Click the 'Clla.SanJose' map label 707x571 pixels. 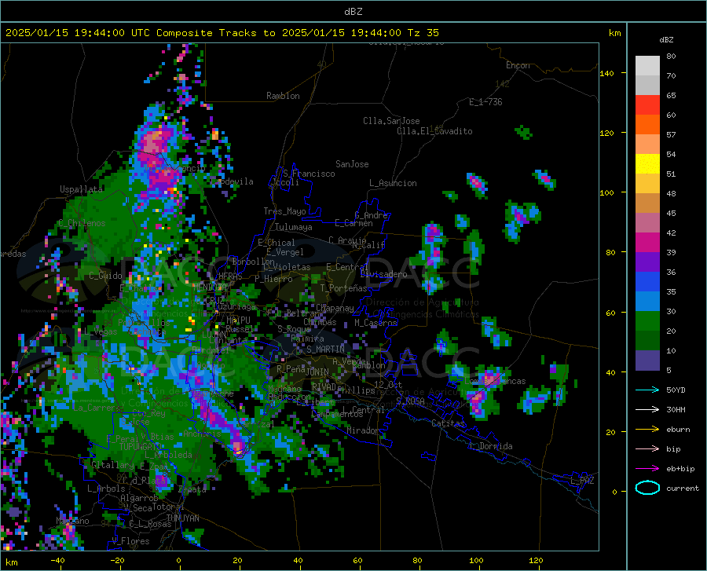[x=391, y=121]
